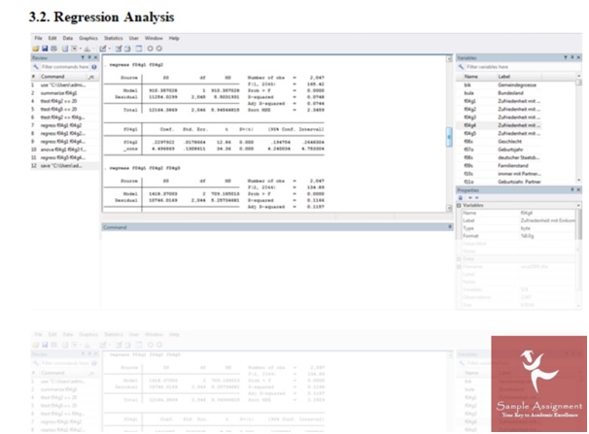
Task: Close the Review panel
Action: tap(96, 57)
